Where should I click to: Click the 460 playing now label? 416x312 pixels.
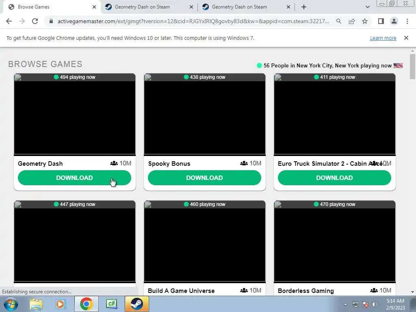205,204
